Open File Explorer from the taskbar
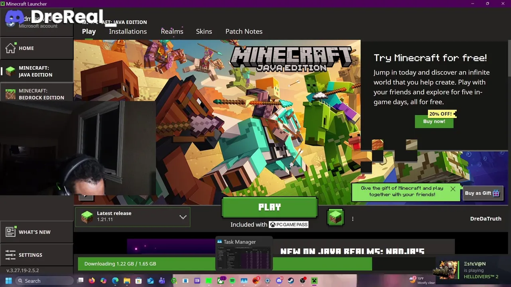The width and height of the screenshot is (511, 287). [x=127, y=281]
